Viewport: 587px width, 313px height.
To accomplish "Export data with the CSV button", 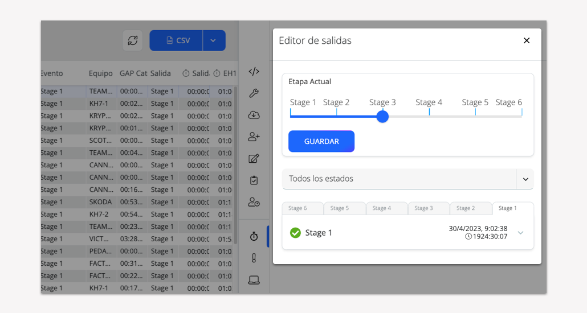I will (176, 40).
